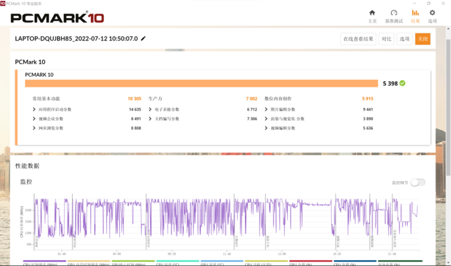
Task: Click the orange PCMARK 10 score bar
Action: (201, 84)
